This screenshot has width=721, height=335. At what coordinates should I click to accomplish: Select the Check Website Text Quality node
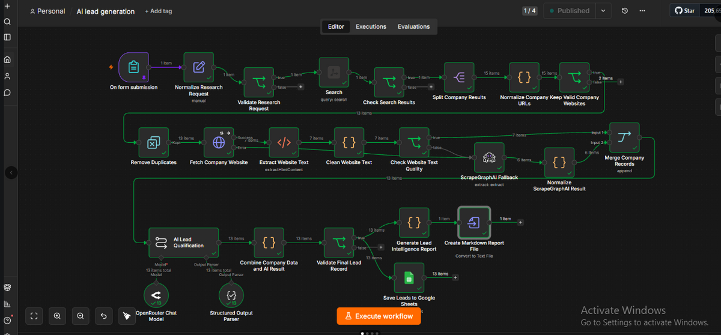point(414,142)
